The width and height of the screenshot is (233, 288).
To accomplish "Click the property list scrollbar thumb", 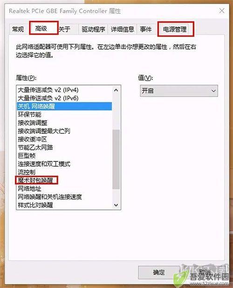I will click(116, 159).
